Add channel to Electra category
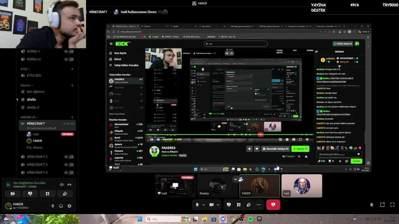The width and height of the screenshot is (399, 224). 72,85
